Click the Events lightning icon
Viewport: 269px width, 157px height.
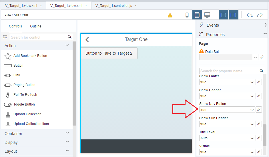point(202,25)
